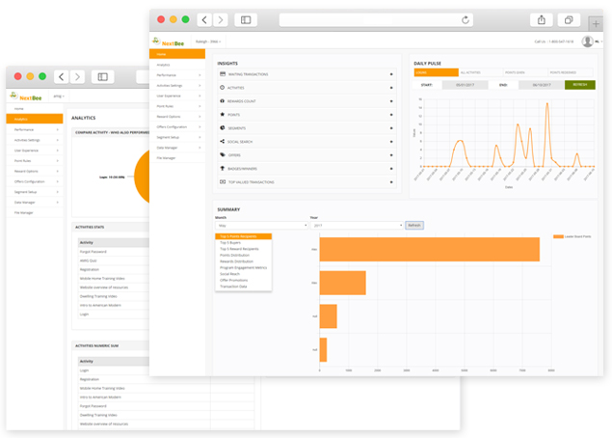Viewport: 612px width, 438px height.
Task: Show tab overview in front browser
Action: 569,20
